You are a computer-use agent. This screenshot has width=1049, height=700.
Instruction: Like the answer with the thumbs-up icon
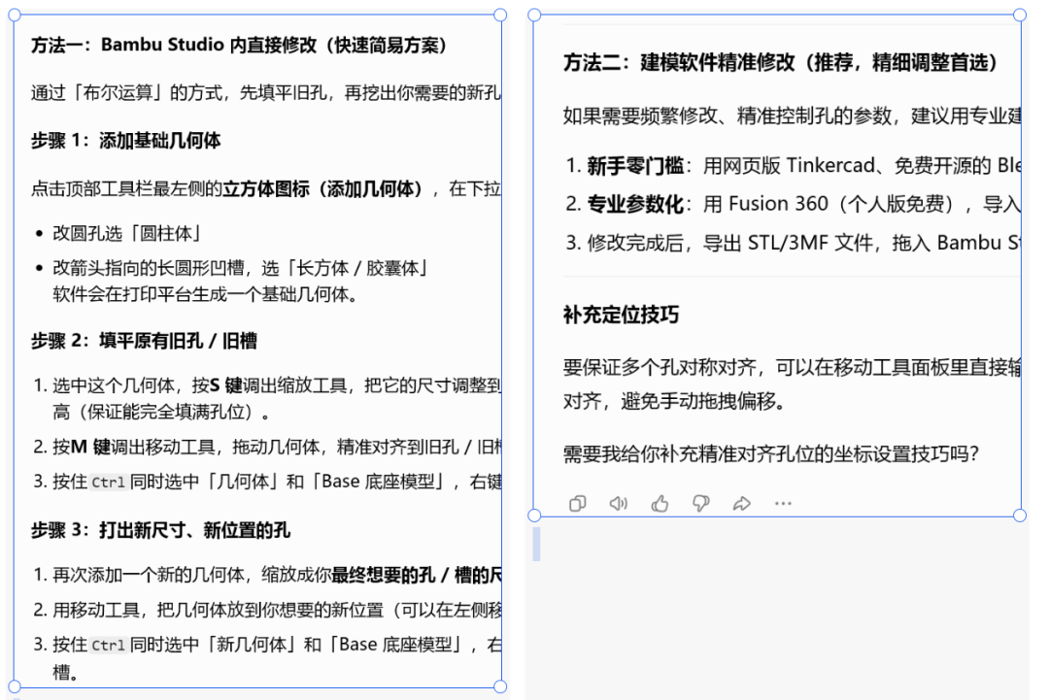[x=660, y=504]
